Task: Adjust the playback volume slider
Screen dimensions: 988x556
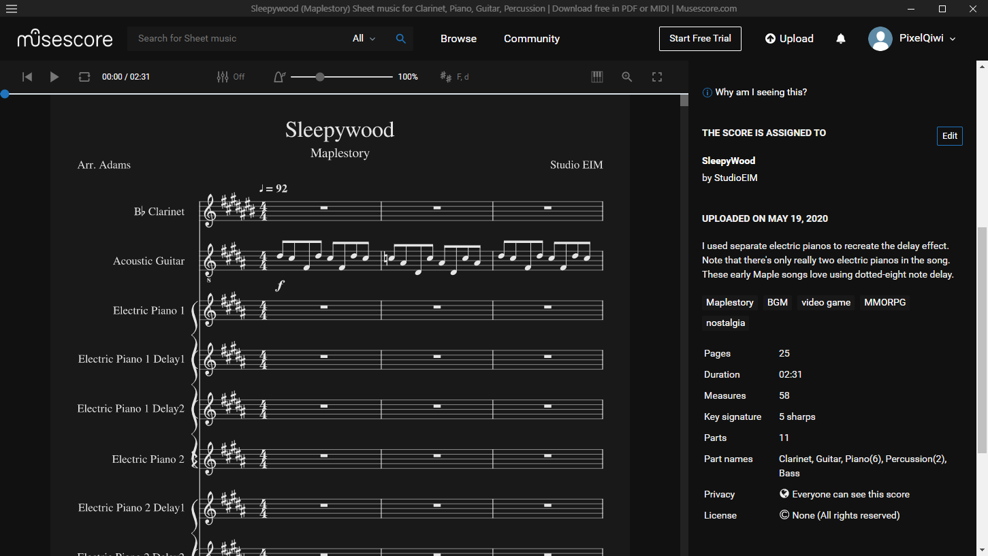Action: (x=320, y=76)
